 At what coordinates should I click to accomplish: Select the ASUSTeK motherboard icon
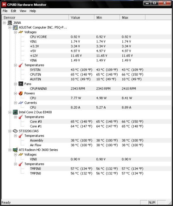point(15,27)
